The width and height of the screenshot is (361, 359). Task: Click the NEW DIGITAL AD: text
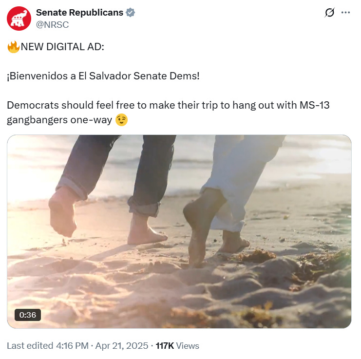click(x=62, y=47)
